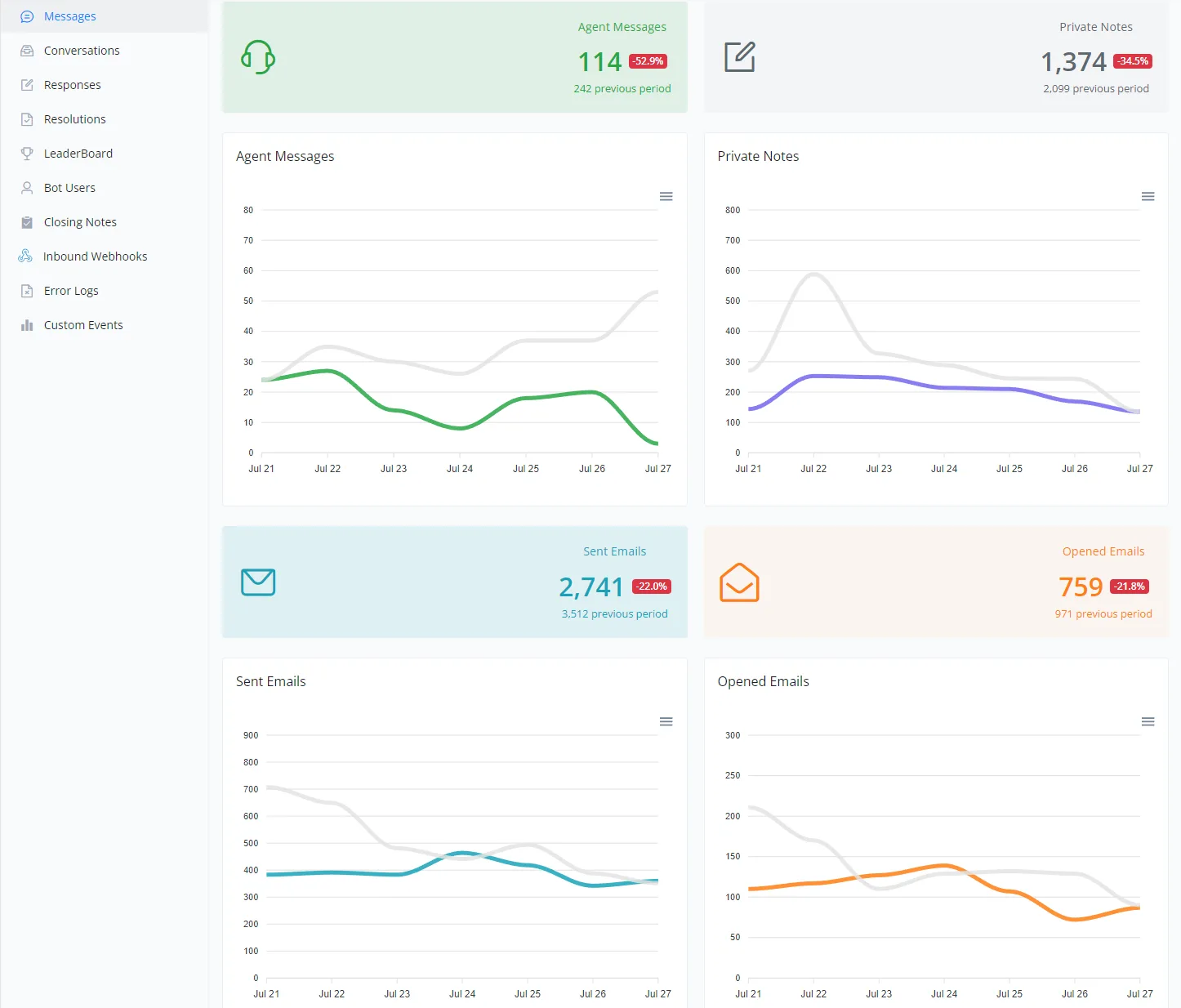Click the Bot Users person icon

click(x=27, y=188)
